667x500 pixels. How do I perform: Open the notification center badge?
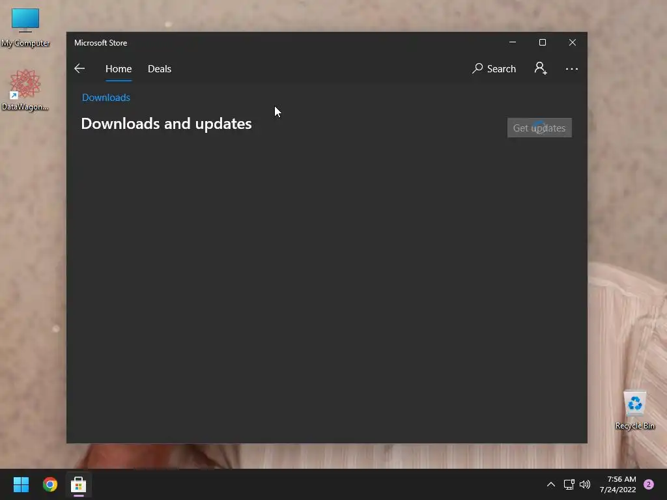pos(649,484)
